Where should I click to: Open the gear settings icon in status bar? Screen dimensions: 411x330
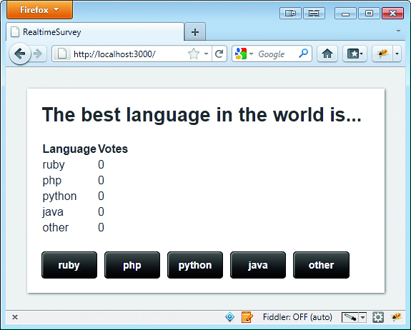(377, 317)
